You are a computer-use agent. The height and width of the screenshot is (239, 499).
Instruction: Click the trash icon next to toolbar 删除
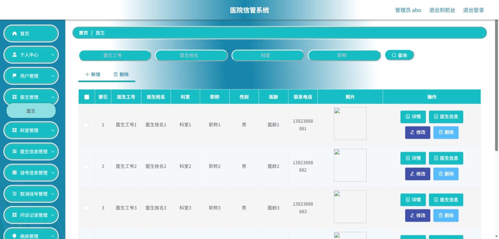pos(116,74)
